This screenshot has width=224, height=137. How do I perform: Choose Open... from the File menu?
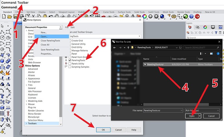pos(52,37)
